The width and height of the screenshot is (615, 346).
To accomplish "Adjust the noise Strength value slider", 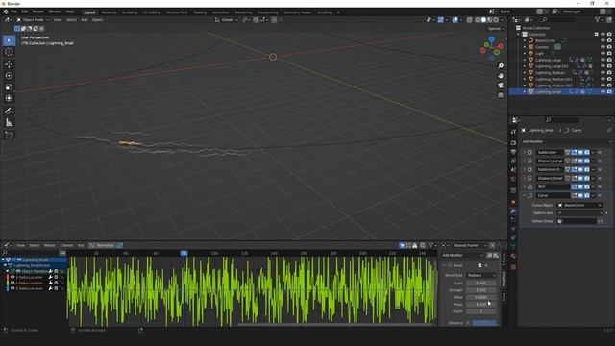I will (x=480, y=290).
